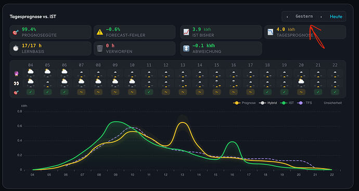Toggle the Hybrid series in legend
The width and height of the screenshot is (359, 191).
click(x=268, y=103)
